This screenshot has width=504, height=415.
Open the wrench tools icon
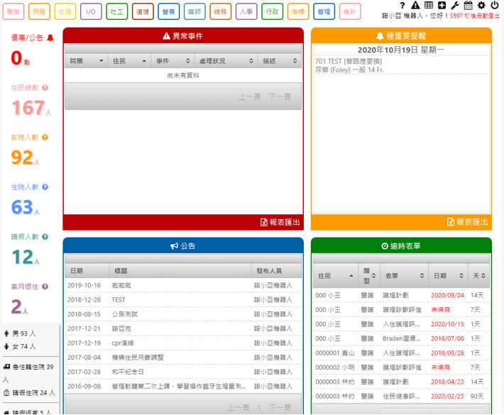click(455, 5)
